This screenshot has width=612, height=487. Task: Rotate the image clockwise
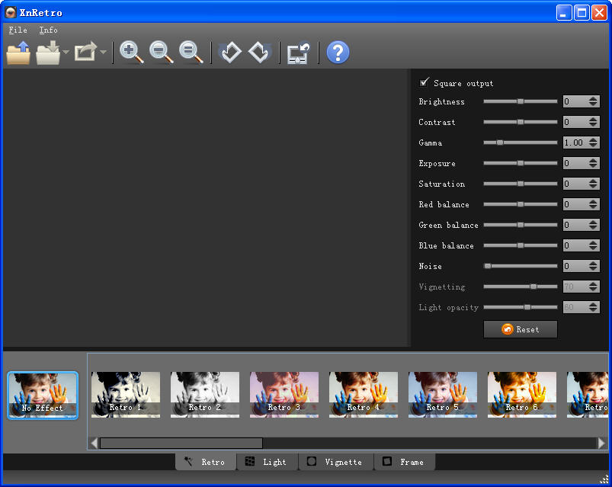point(259,53)
